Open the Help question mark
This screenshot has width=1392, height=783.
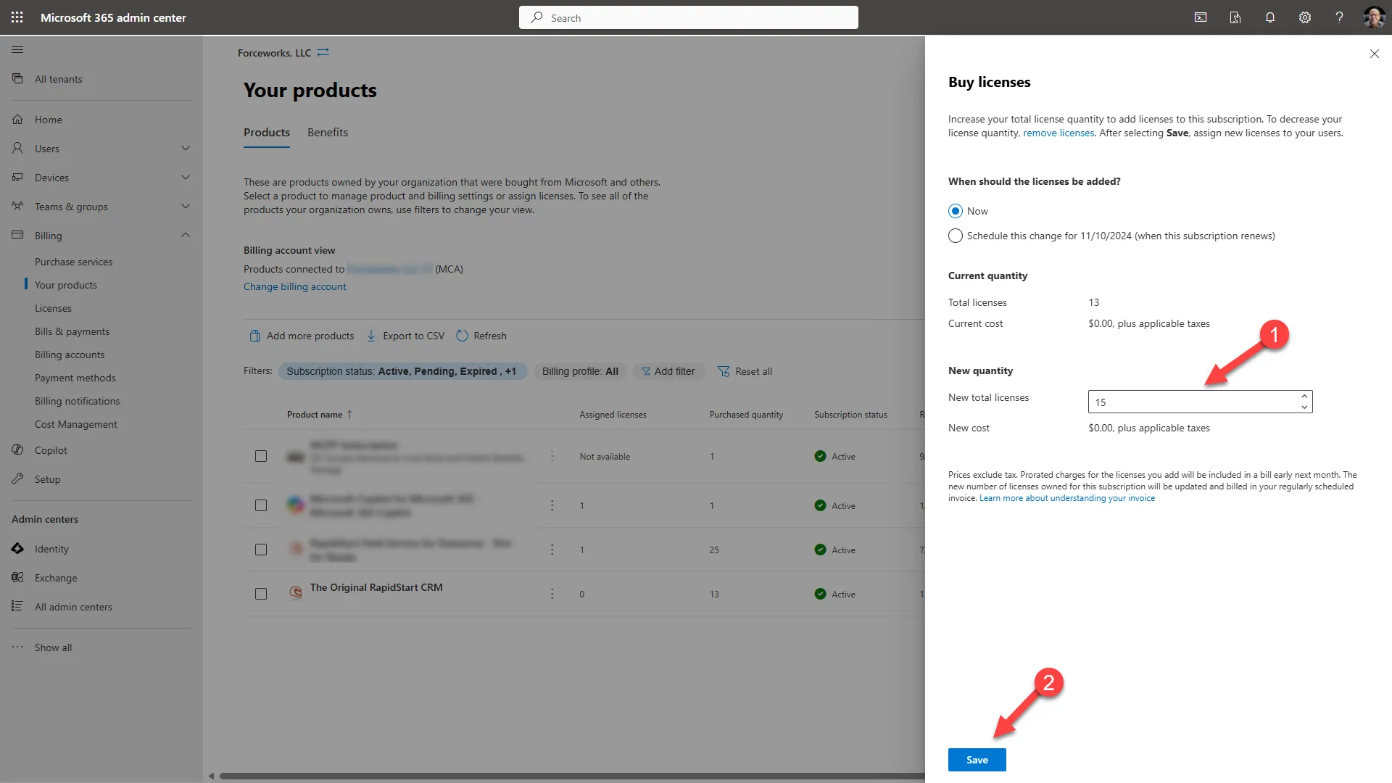pyautogui.click(x=1339, y=17)
